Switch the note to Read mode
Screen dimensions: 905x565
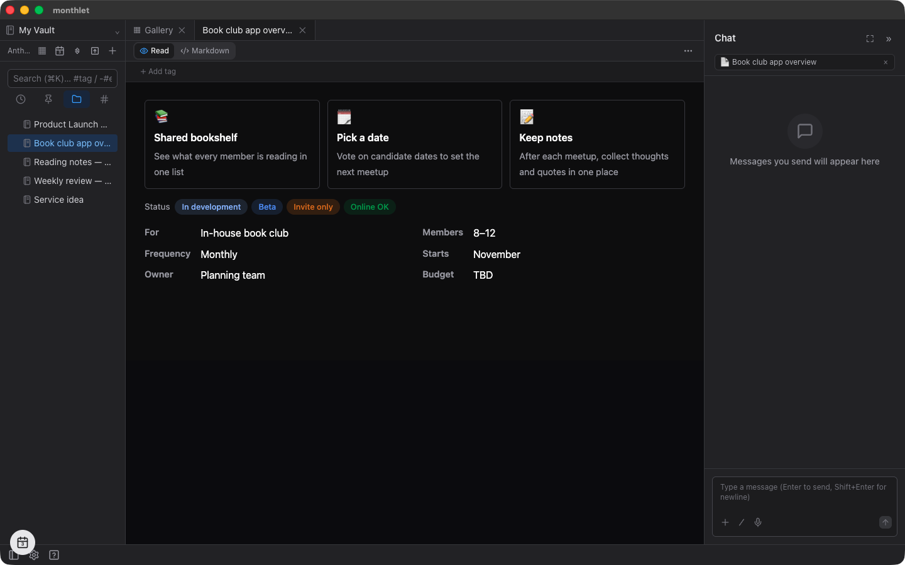click(155, 51)
